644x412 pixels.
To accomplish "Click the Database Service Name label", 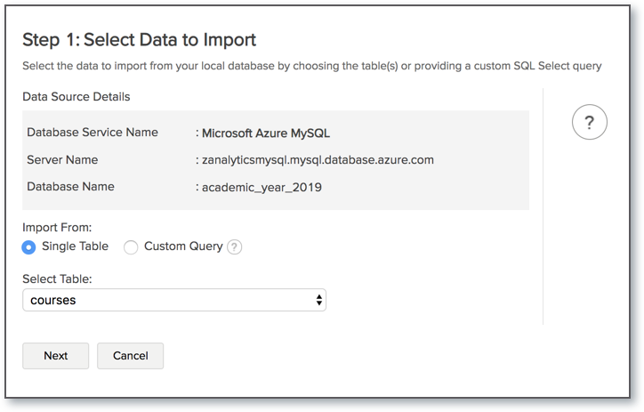I will 93,133.
